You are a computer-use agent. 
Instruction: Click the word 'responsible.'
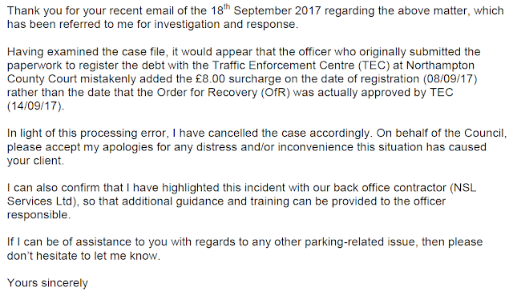38,215
